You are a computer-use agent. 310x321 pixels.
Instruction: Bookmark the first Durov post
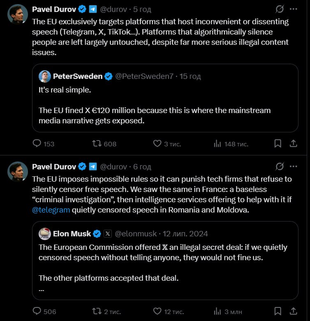coord(278,144)
